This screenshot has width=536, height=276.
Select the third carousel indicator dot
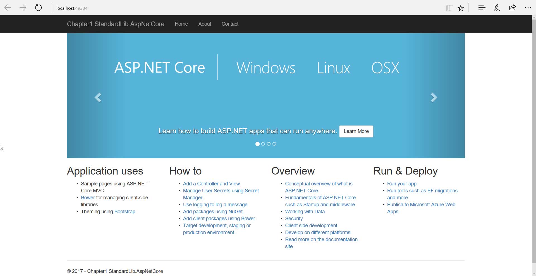tap(269, 144)
